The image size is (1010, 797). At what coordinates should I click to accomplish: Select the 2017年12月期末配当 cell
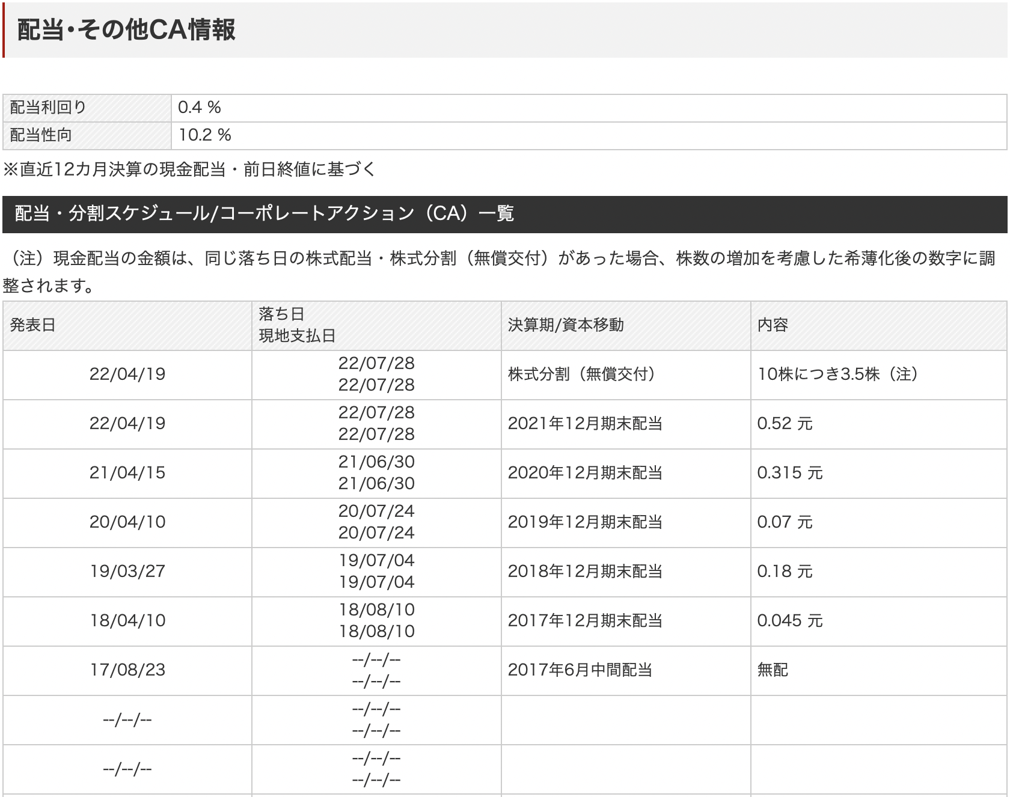(626, 621)
